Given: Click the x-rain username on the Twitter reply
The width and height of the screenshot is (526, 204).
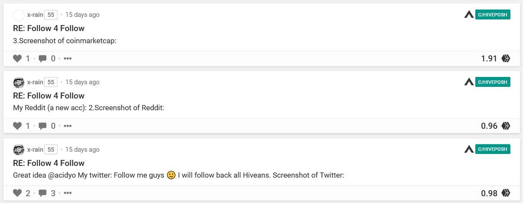Looking at the screenshot, I should pos(35,150).
